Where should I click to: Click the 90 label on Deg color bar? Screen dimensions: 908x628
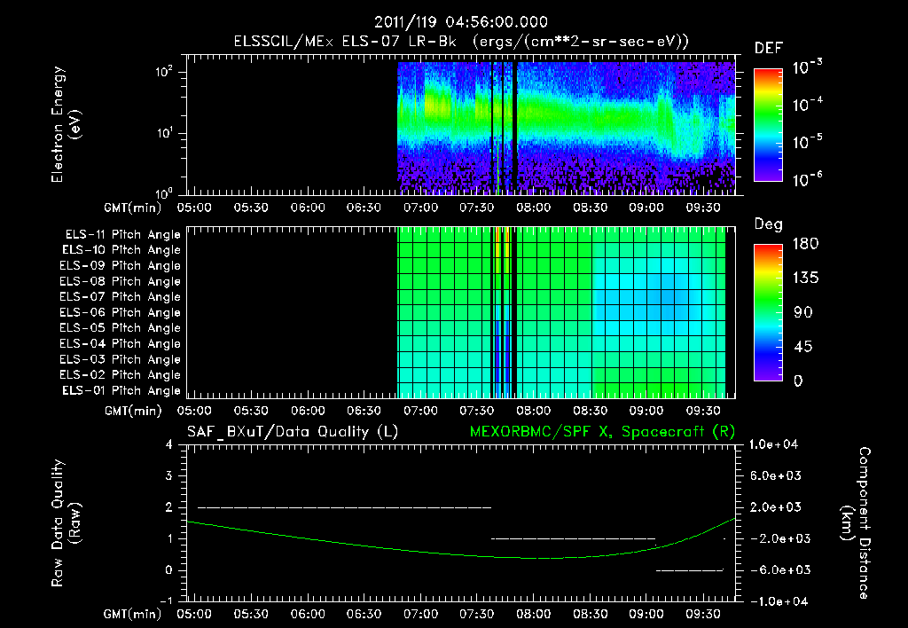[x=802, y=313]
